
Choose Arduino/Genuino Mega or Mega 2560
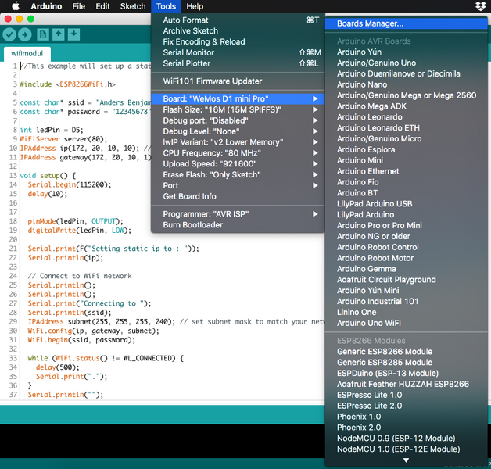[x=406, y=95]
